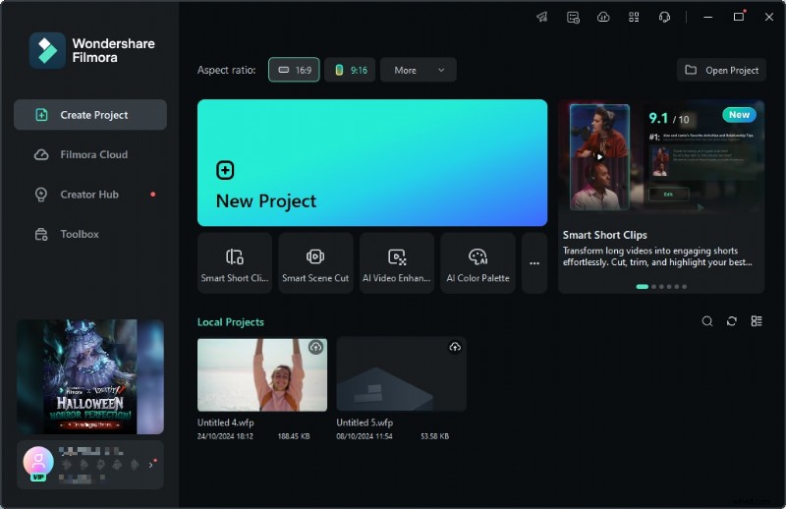
Task: Open the Untitled 4.wfp project thumbnail
Action: pyautogui.click(x=261, y=374)
